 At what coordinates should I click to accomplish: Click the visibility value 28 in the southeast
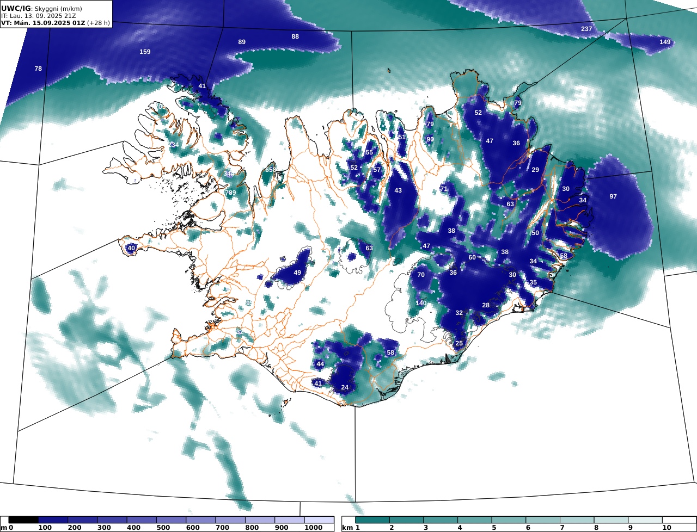click(x=486, y=305)
